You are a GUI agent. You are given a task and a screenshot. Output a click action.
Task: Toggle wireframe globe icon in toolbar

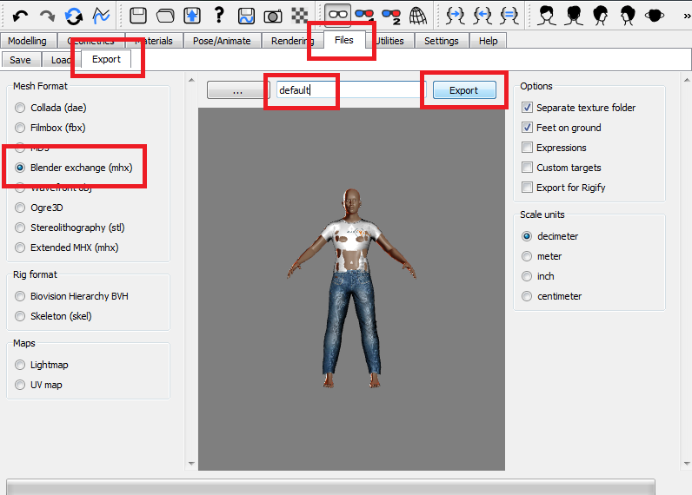[x=418, y=14]
